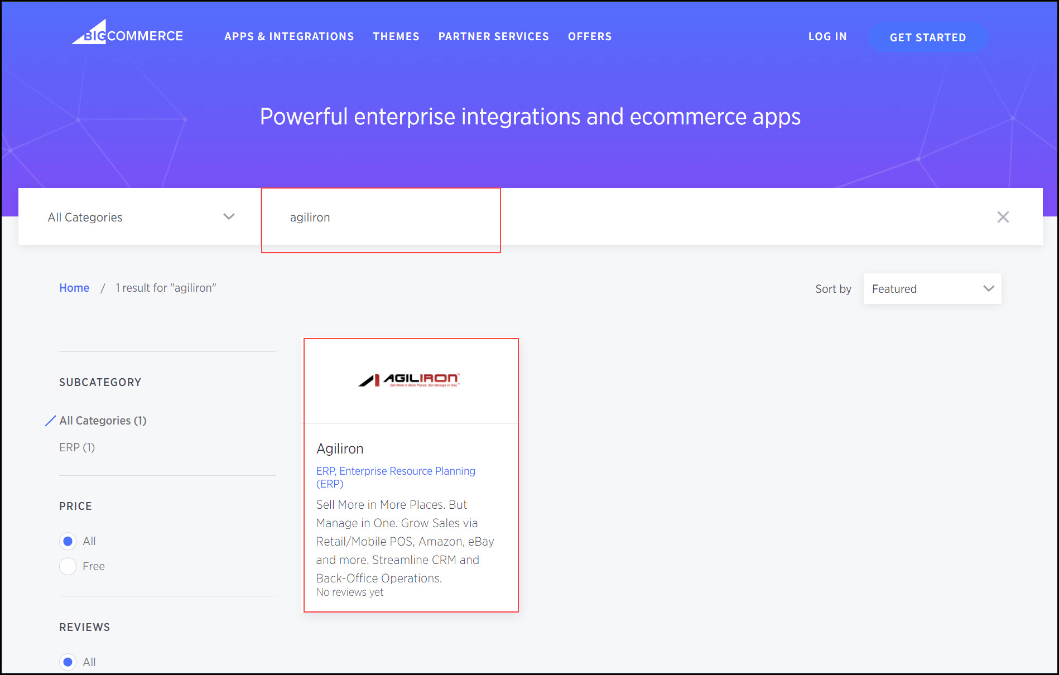
Task: Click the Log In link
Action: point(827,36)
